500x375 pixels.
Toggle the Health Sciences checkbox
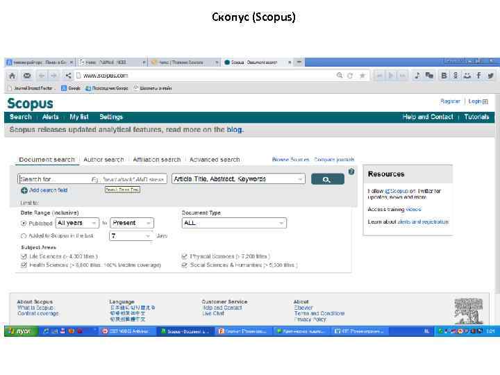pos(24,265)
